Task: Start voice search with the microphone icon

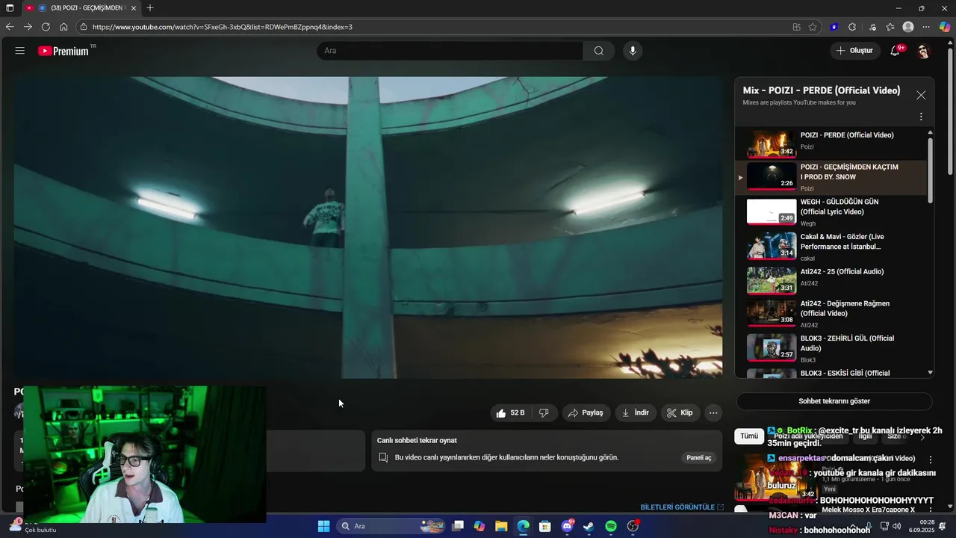Action: 633,51
